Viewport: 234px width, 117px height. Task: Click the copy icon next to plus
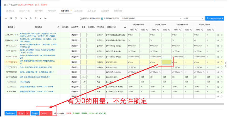click(x=11, y=19)
